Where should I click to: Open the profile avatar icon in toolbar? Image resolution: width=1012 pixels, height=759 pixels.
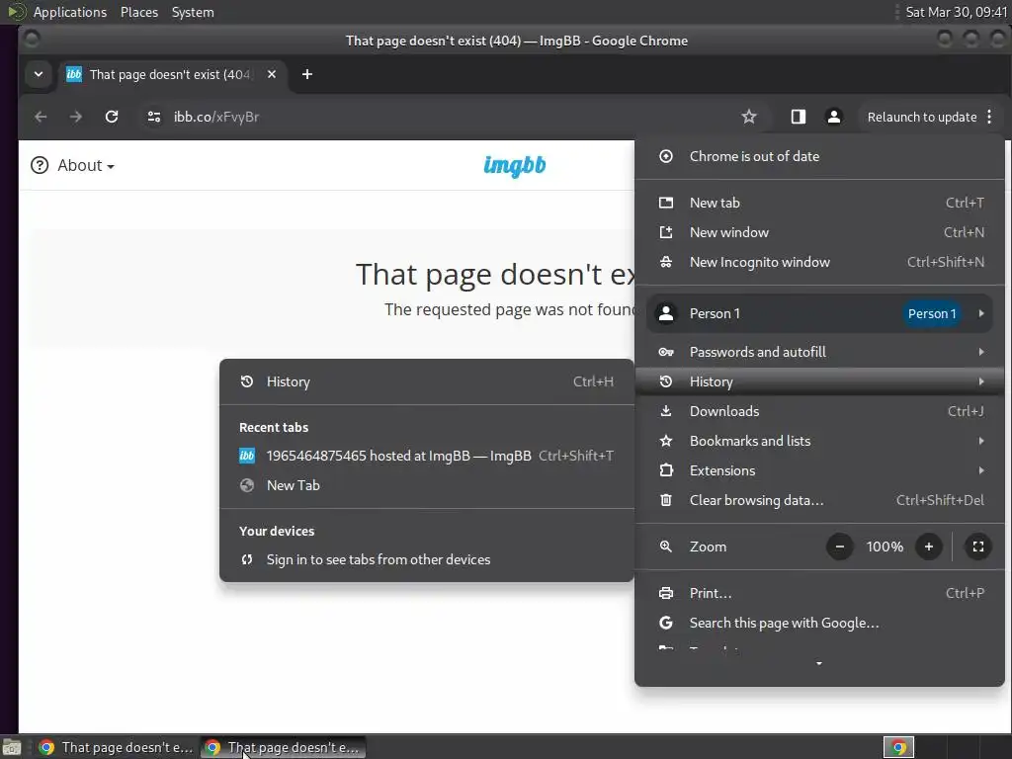click(x=834, y=117)
